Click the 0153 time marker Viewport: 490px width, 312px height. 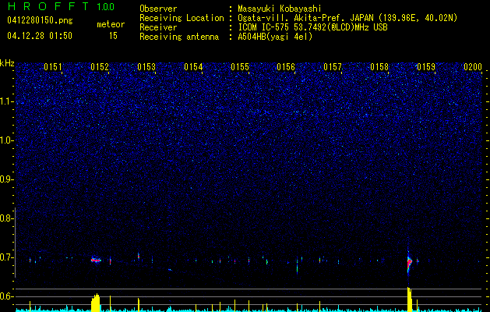[x=146, y=67]
